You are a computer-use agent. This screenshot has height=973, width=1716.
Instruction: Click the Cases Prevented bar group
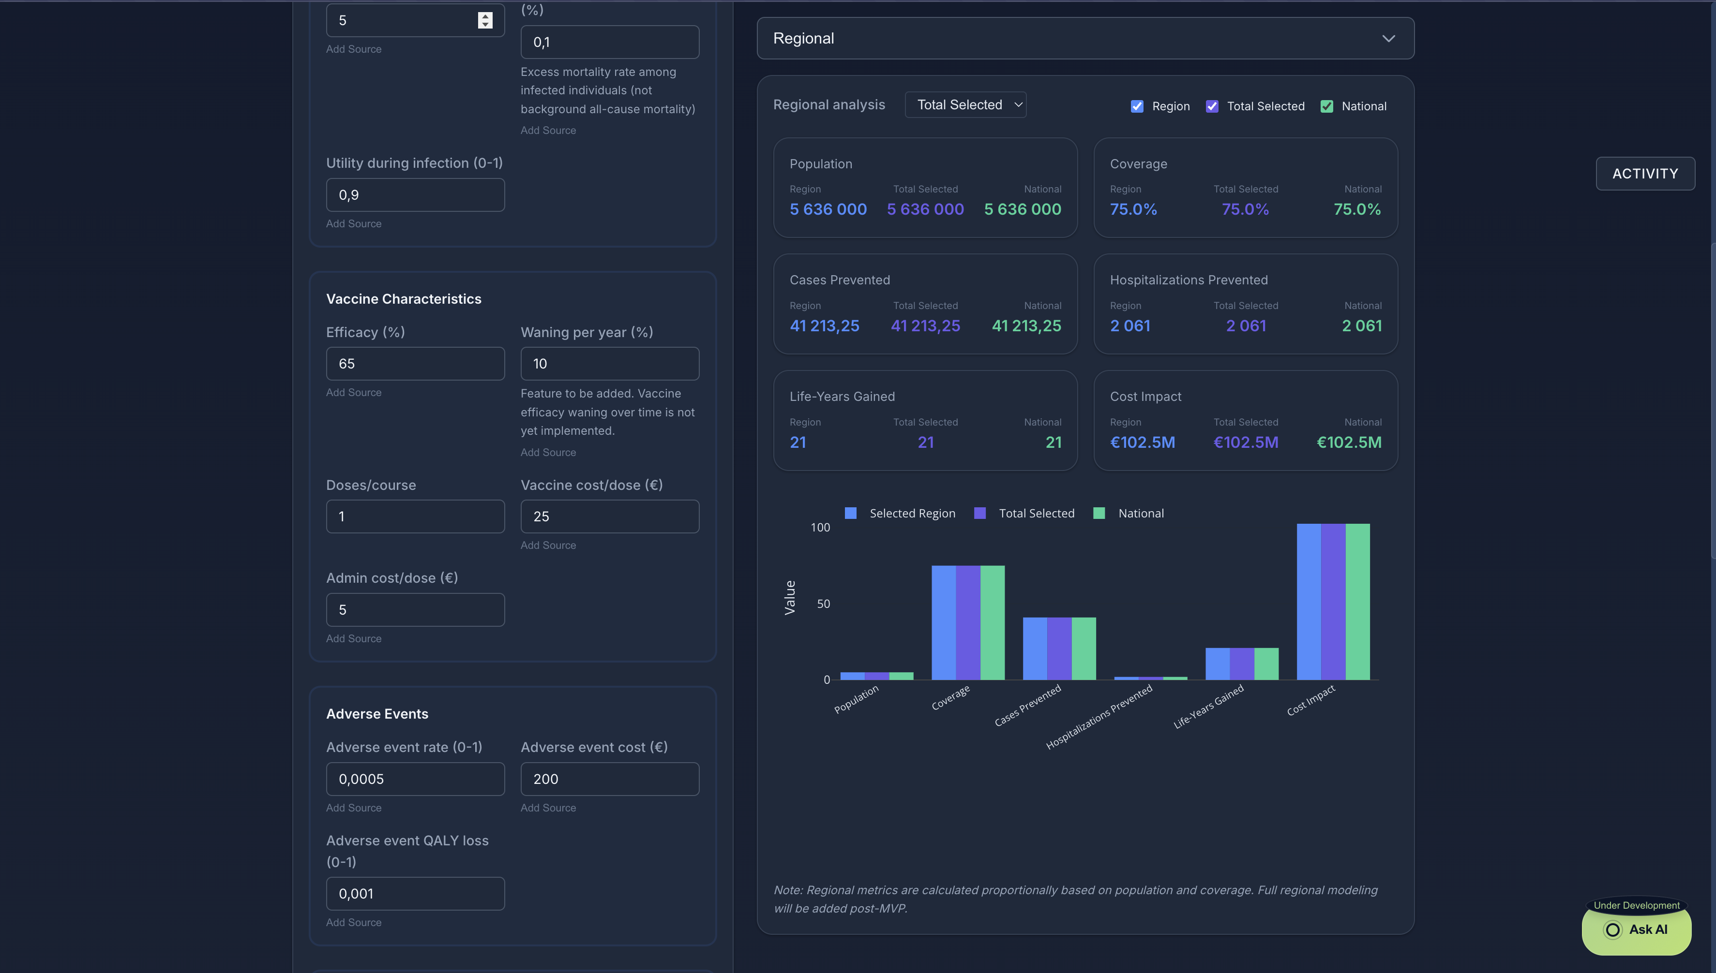(1059, 648)
